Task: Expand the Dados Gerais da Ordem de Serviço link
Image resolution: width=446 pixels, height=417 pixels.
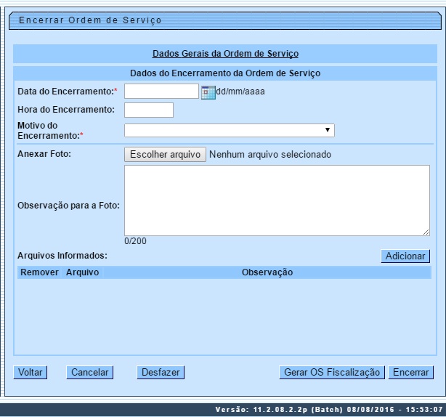Action: click(225, 54)
